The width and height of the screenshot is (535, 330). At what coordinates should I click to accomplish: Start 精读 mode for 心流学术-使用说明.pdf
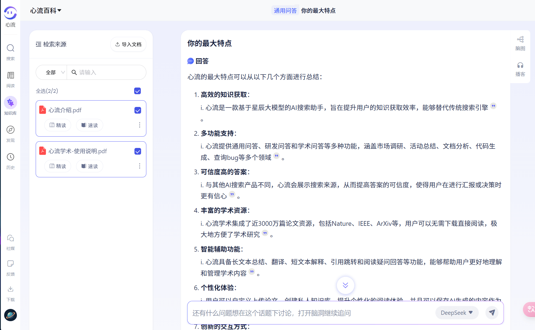58,166
